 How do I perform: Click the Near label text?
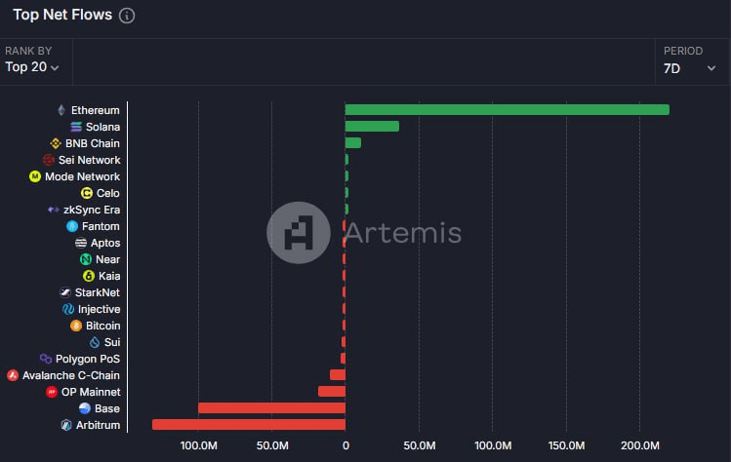[108, 259]
